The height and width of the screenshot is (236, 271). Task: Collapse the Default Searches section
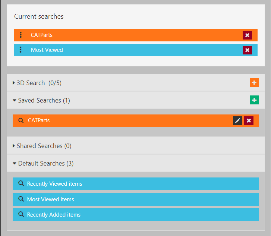(x=15, y=163)
